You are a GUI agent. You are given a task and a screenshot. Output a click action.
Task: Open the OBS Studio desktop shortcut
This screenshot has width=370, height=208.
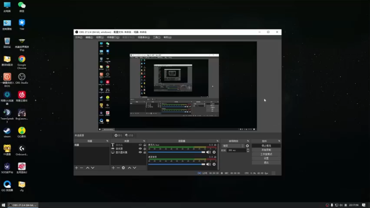click(22, 79)
